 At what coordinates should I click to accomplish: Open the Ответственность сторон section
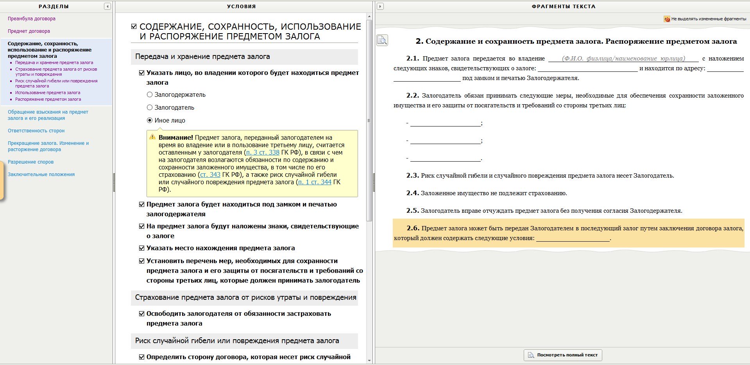pyautogui.click(x=36, y=131)
